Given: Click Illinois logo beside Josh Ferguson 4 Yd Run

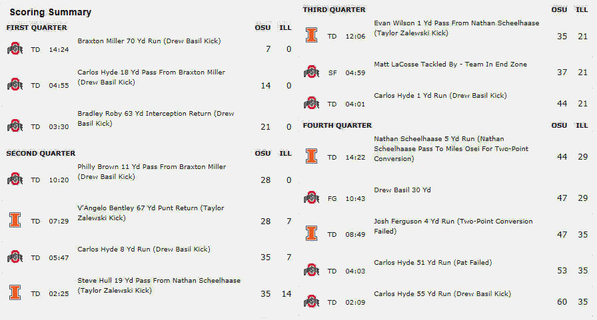Looking at the screenshot, I should click(x=311, y=234).
